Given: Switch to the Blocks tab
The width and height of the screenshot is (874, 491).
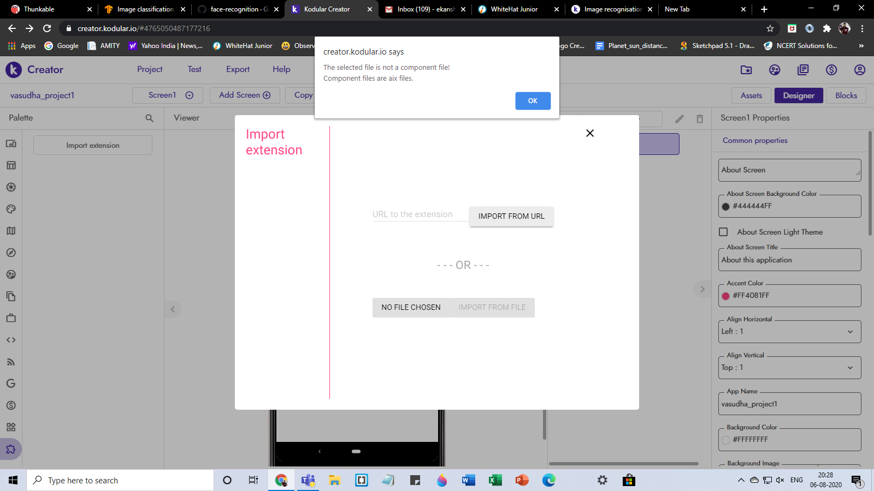Looking at the screenshot, I should 846,95.
